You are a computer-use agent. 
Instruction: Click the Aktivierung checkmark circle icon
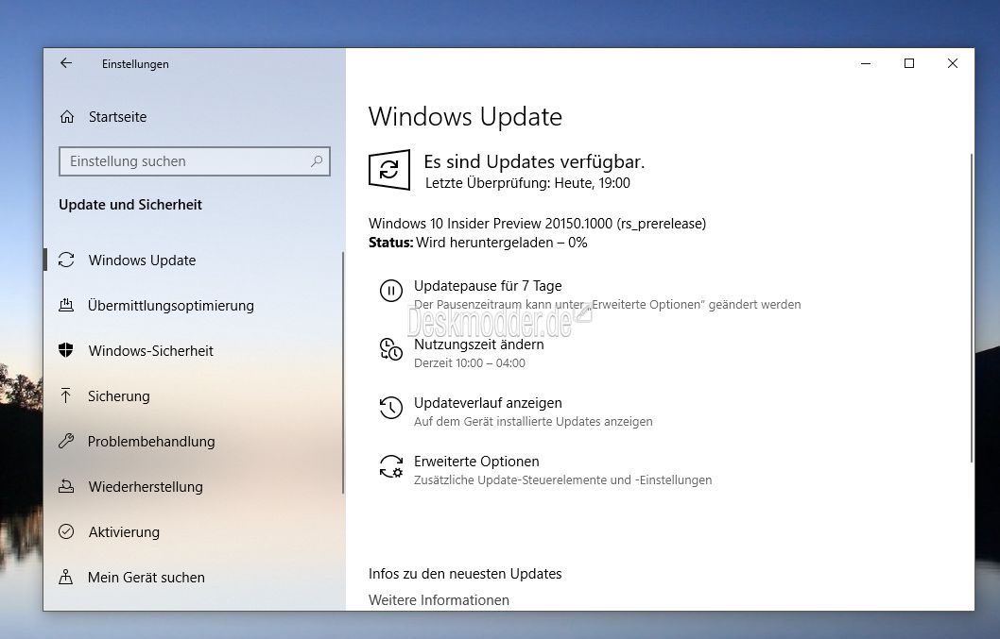pos(66,531)
